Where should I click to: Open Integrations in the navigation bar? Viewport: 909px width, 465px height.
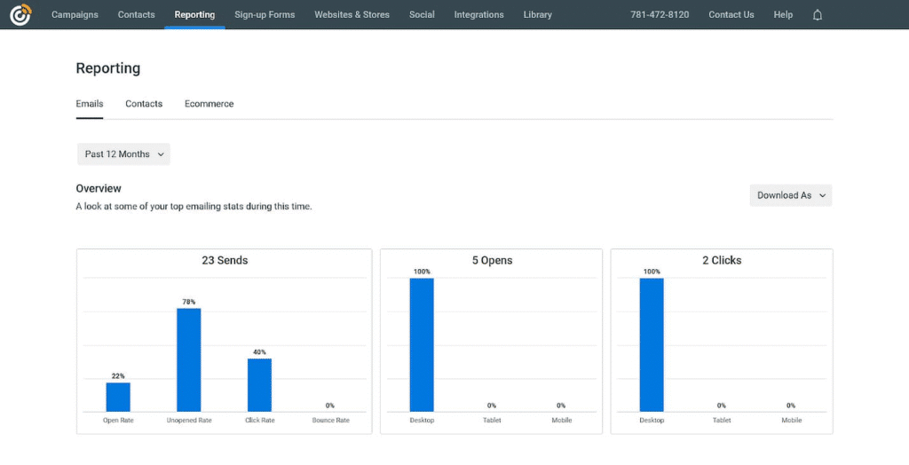[x=478, y=14]
